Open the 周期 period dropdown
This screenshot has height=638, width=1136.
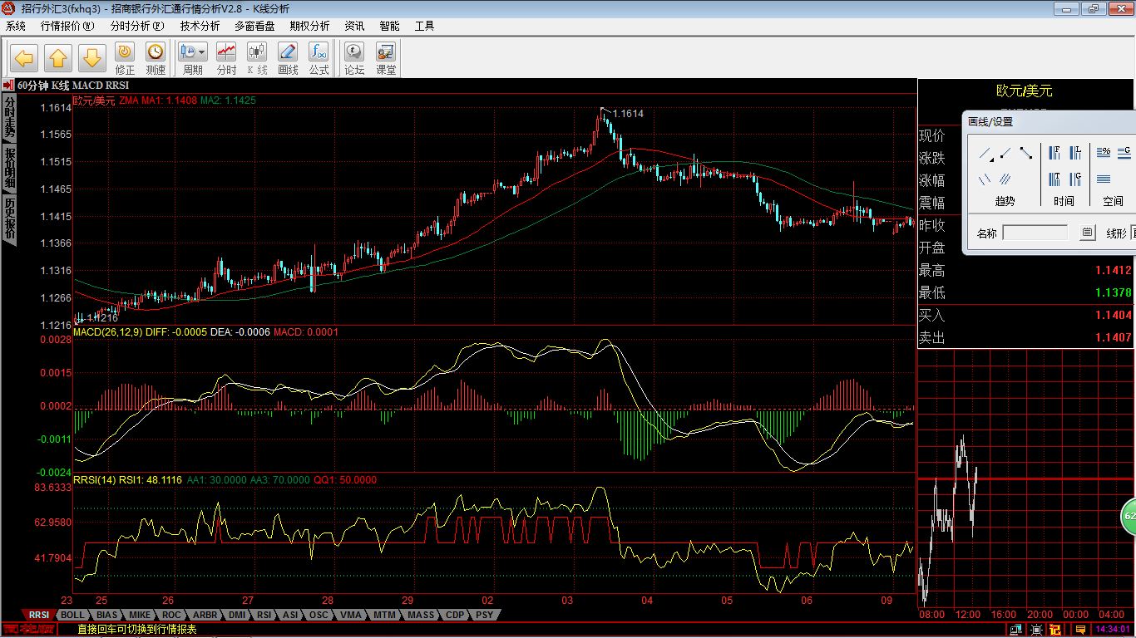pyautogui.click(x=193, y=59)
